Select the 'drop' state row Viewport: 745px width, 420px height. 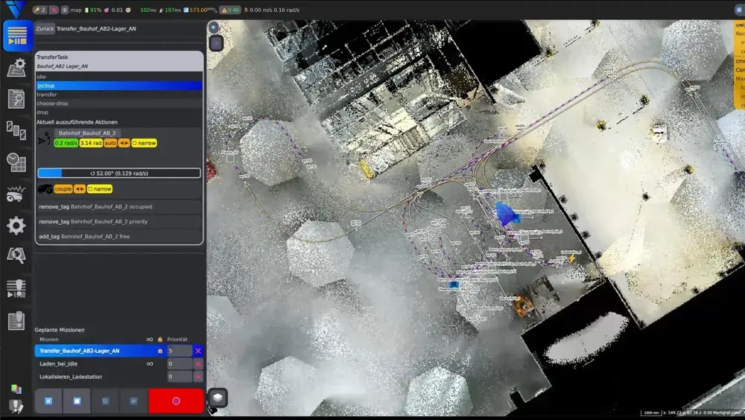(119, 112)
